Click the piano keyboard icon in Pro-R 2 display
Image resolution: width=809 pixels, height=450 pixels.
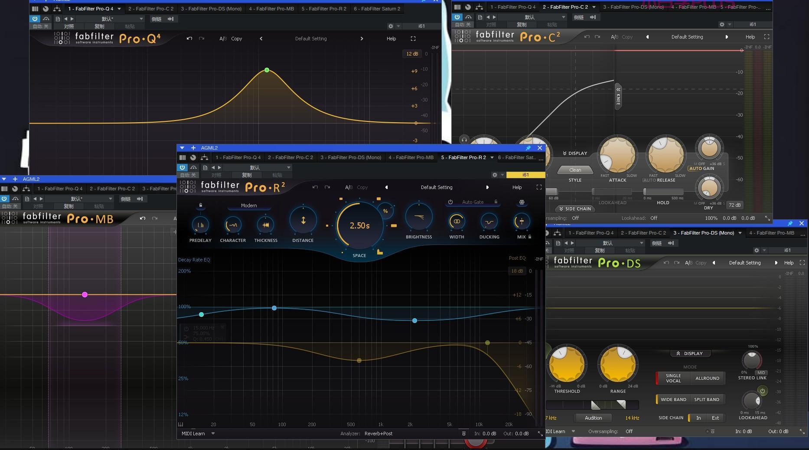tap(181, 424)
